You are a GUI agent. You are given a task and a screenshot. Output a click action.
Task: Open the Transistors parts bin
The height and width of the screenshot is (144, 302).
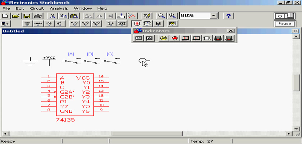point(60,23)
